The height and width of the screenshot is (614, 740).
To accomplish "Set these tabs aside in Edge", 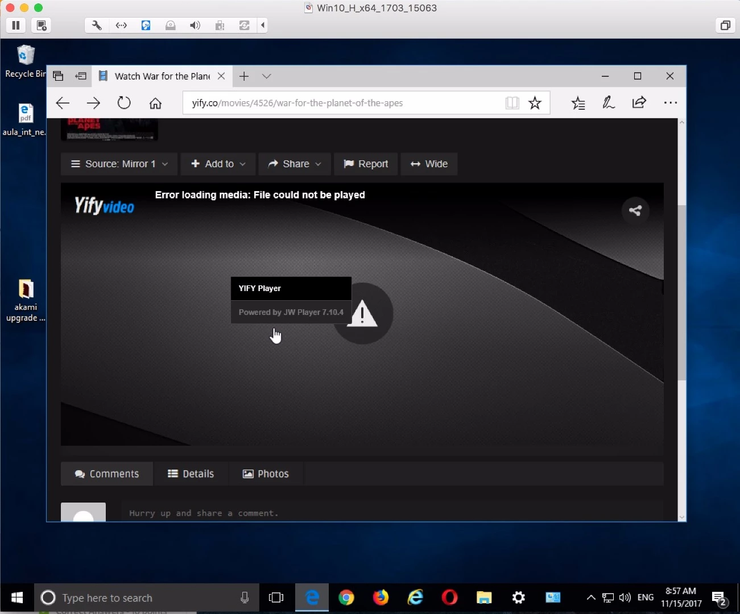I will click(81, 76).
